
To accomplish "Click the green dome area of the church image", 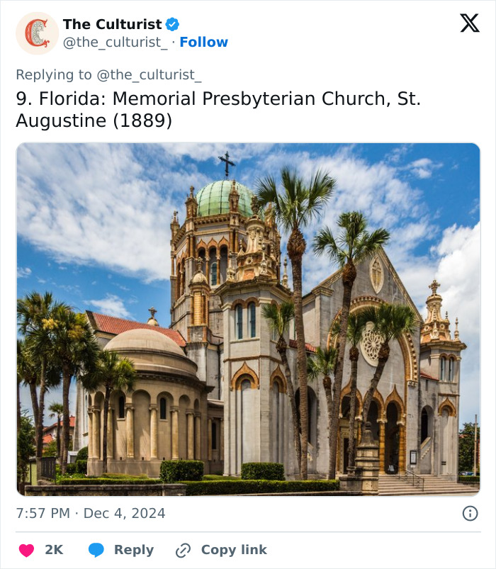I will [x=220, y=200].
